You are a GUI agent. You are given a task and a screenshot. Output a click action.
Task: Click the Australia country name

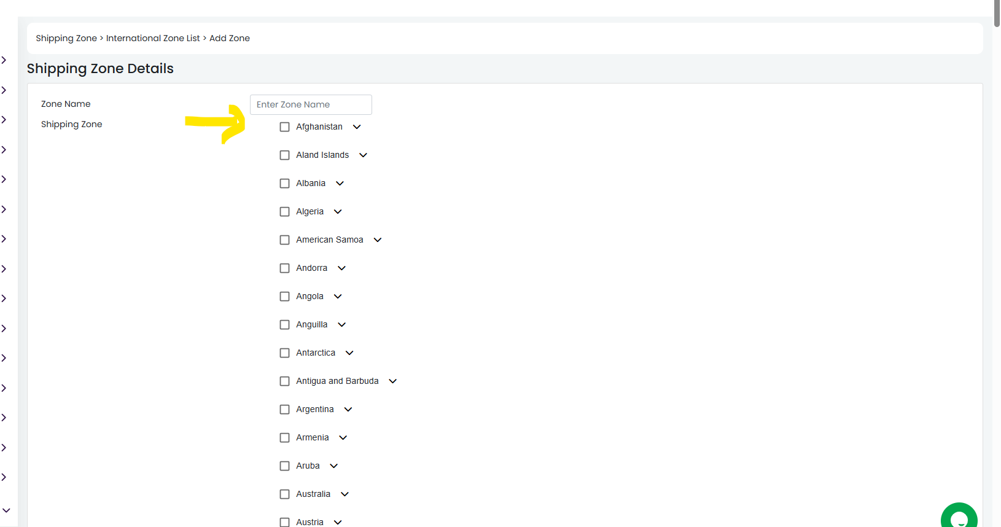pyautogui.click(x=313, y=494)
